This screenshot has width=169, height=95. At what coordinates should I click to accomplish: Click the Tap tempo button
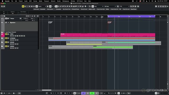point(129,93)
